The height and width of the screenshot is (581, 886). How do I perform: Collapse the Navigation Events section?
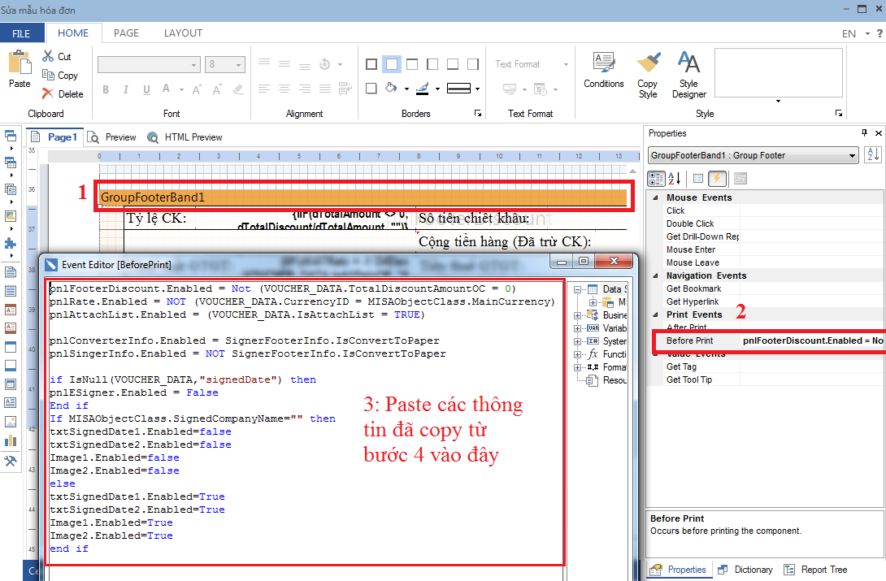pyautogui.click(x=655, y=275)
